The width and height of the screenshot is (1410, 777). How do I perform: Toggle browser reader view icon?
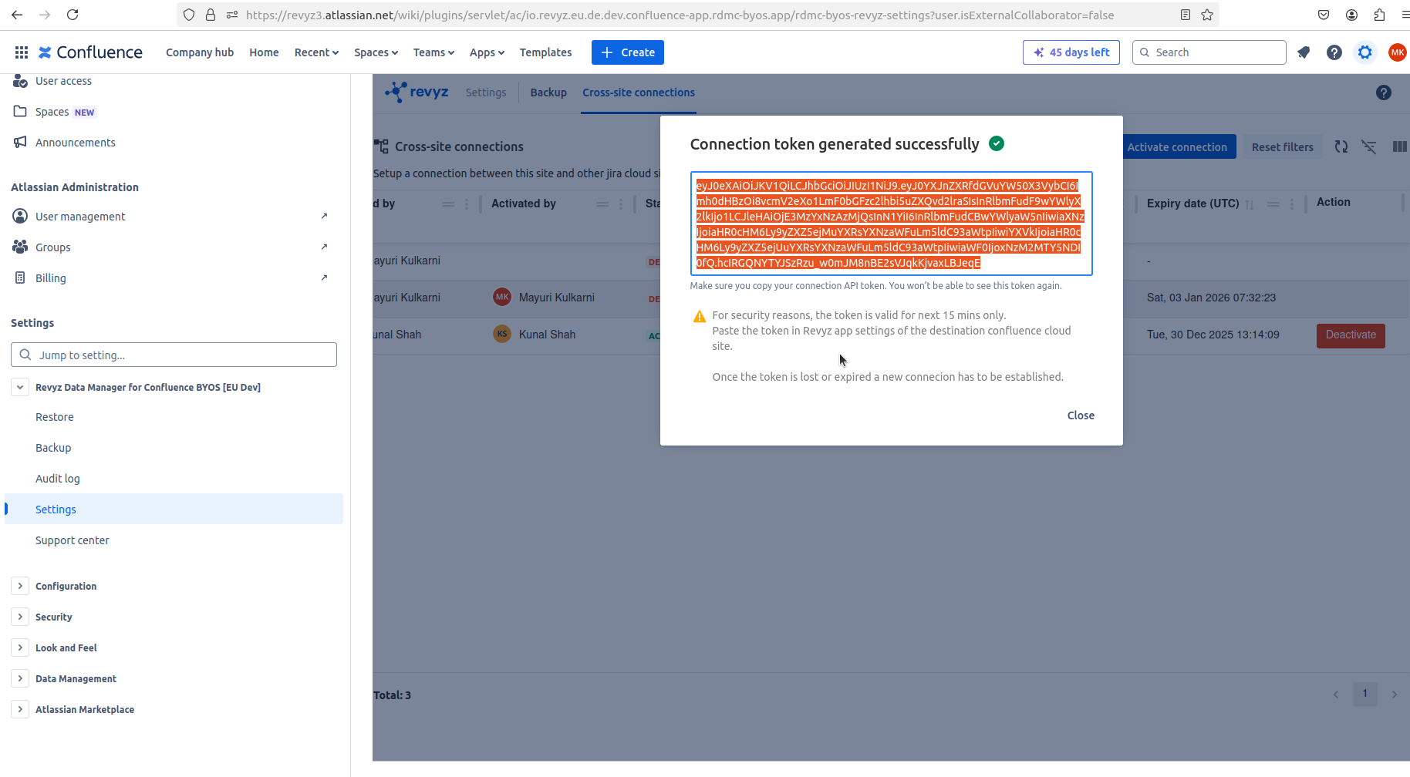pyautogui.click(x=1186, y=15)
